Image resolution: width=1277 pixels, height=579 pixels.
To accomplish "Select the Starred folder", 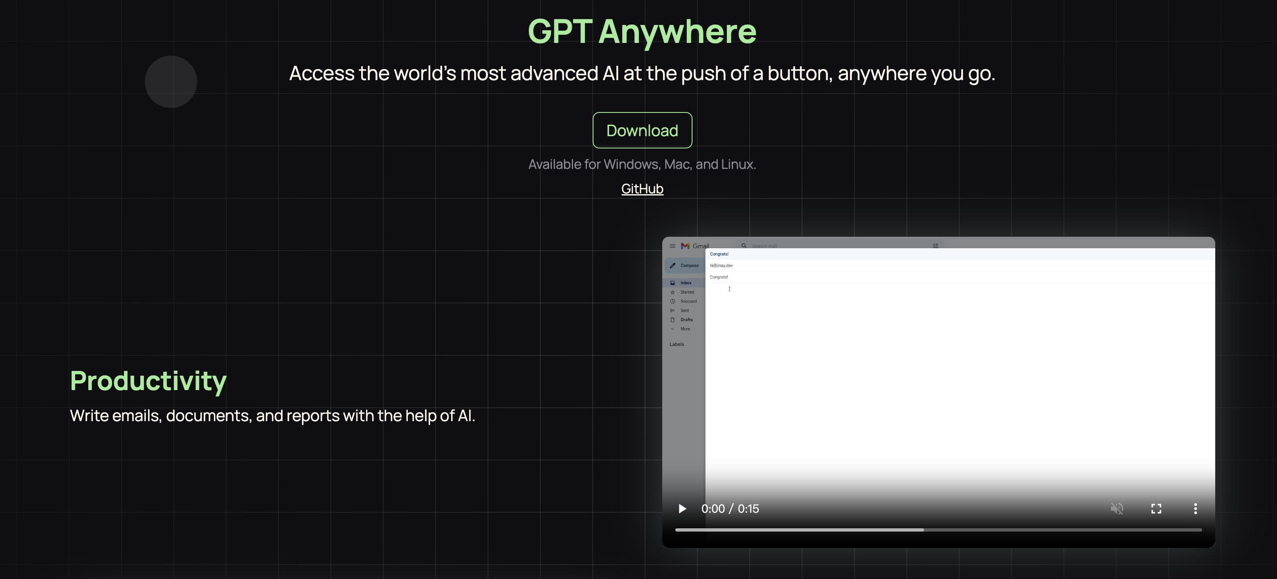I will point(687,292).
